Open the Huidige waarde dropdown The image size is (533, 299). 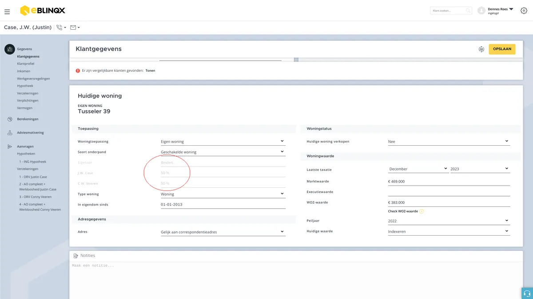coord(449,231)
